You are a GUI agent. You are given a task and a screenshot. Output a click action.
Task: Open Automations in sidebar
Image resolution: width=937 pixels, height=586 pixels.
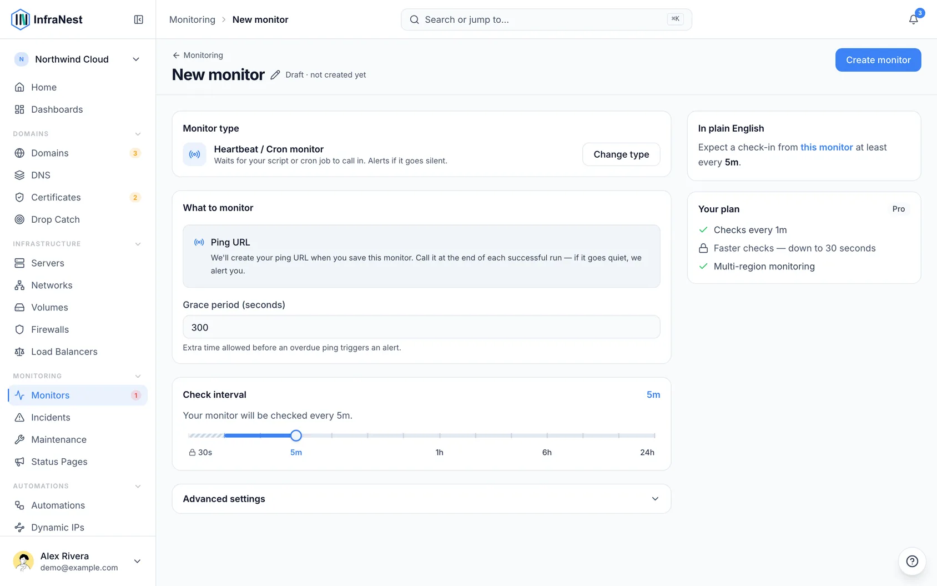78,505
